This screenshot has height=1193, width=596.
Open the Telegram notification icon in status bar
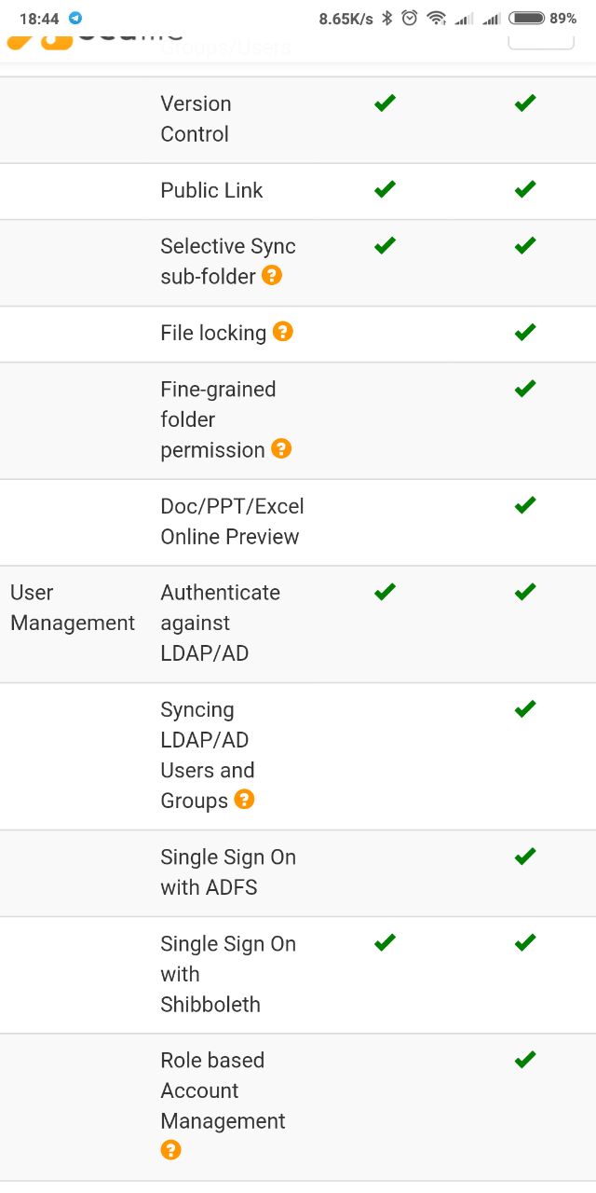[x=75, y=18]
